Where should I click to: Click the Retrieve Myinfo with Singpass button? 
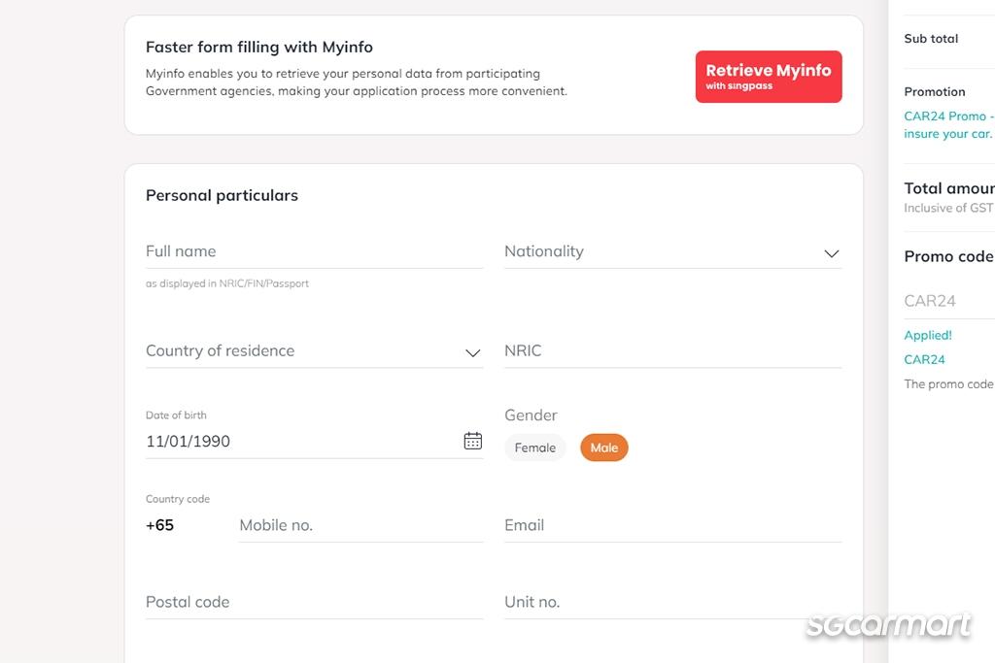click(769, 77)
